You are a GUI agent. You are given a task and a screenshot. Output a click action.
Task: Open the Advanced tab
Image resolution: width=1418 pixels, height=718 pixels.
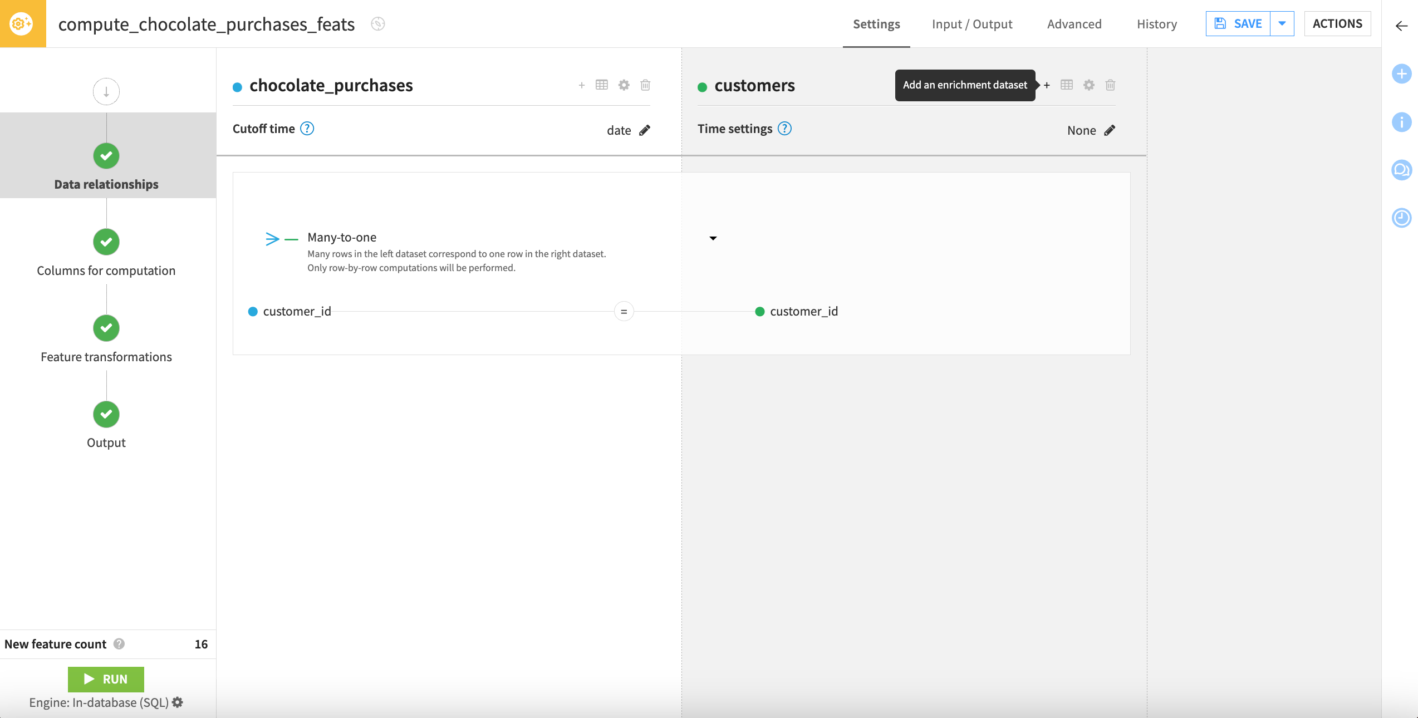point(1074,24)
